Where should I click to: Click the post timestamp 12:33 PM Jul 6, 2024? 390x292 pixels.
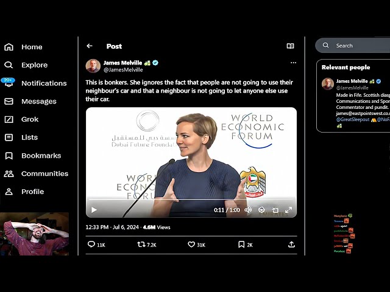tap(112, 227)
